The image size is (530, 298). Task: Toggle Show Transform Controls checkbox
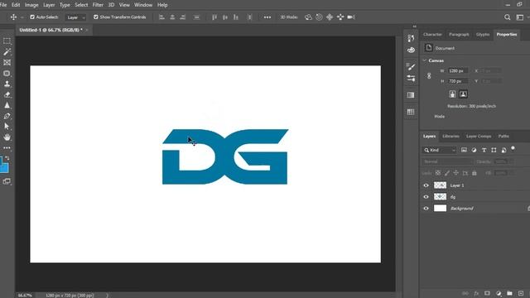(x=96, y=17)
